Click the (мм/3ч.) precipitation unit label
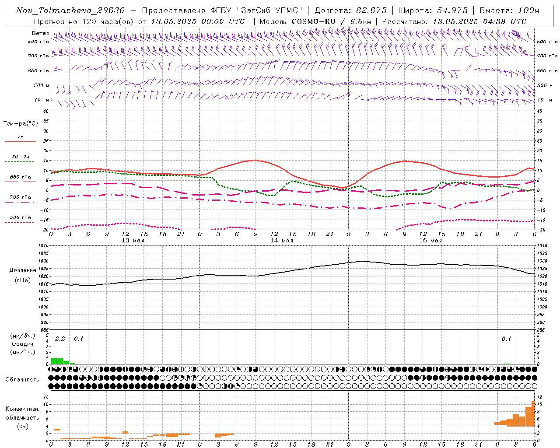 pyautogui.click(x=22, y=336)
